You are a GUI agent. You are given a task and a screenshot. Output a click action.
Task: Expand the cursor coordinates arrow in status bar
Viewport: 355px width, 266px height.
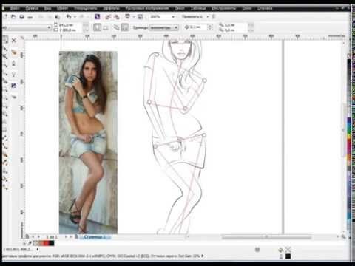click(x=38, y=249)
